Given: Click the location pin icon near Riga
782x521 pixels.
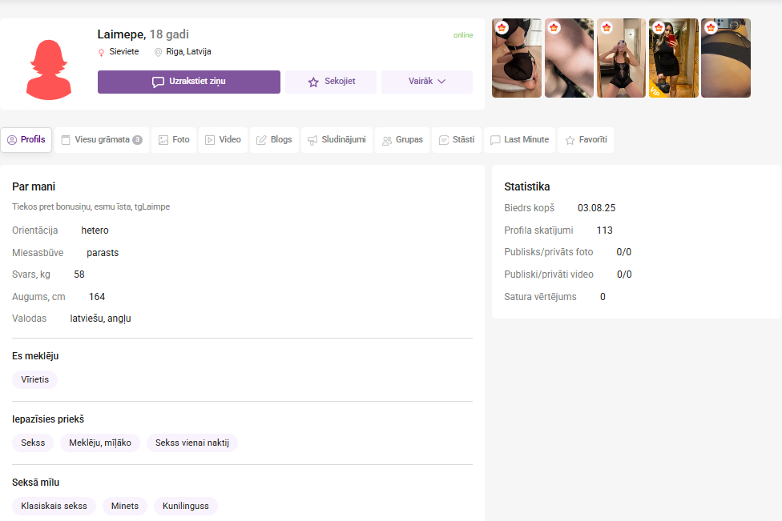Looking at the screenshot, I should click(158, 52).
